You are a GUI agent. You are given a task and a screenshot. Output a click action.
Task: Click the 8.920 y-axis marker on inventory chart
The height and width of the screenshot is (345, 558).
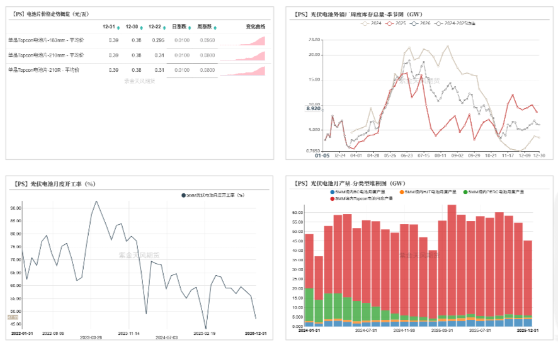pyautogui.click(x=314, y=108)
